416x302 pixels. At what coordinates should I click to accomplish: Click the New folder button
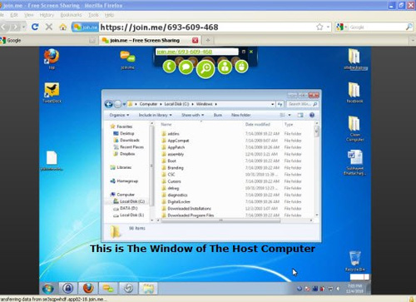tap(241, 115)
